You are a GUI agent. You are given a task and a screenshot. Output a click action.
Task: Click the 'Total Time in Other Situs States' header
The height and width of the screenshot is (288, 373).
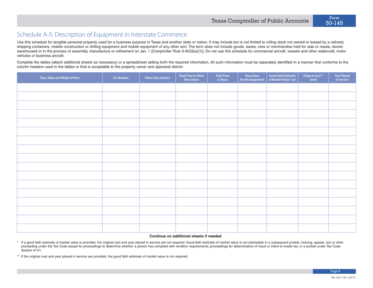[x=191, y=78]
